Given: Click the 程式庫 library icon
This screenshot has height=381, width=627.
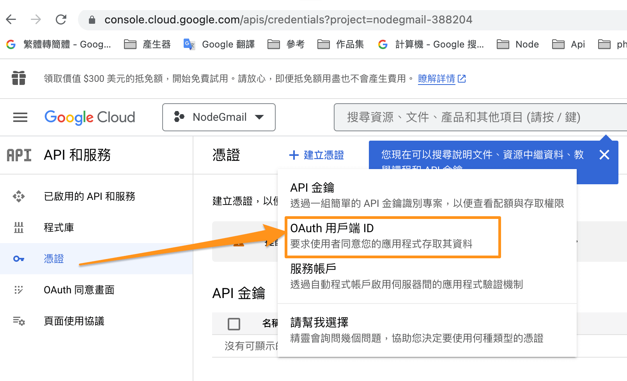Looking at the screenshot, I should click(19, 228).
